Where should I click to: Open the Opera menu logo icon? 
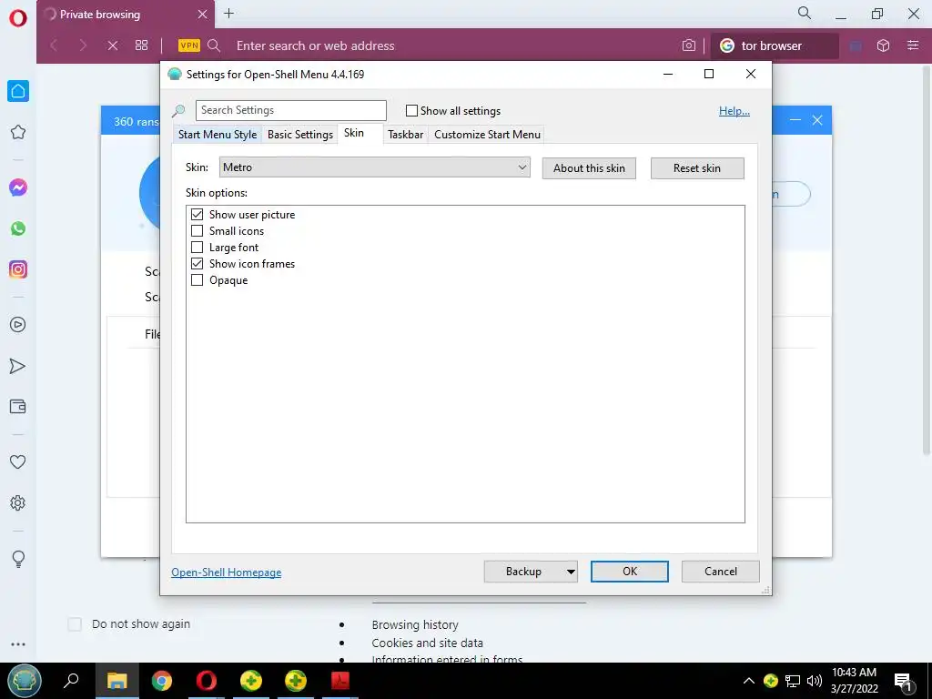point(18,18)
